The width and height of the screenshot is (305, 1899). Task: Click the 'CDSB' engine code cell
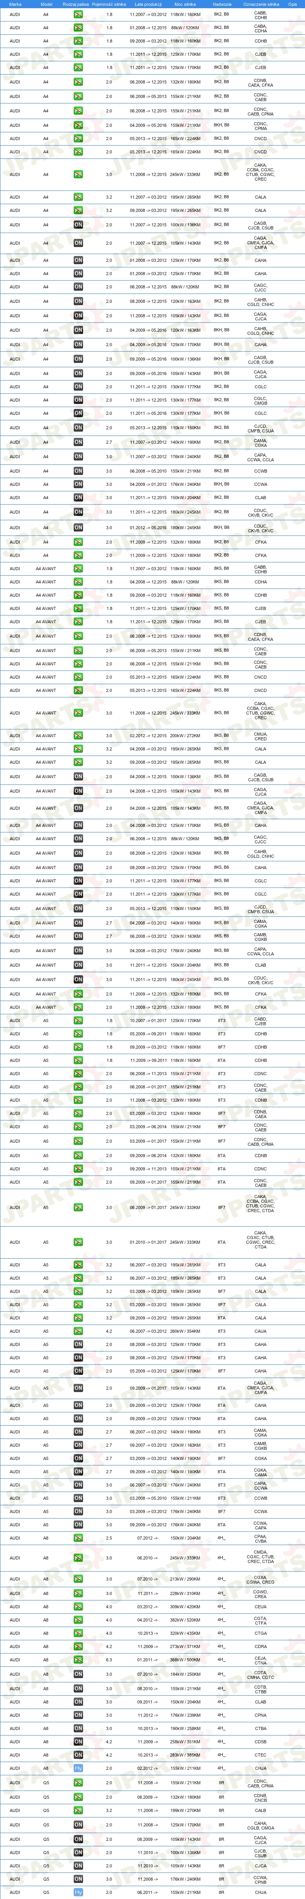[x=261, y=1741]
